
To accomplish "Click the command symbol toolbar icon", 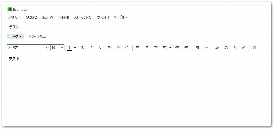I will click(x=255, y=48).
